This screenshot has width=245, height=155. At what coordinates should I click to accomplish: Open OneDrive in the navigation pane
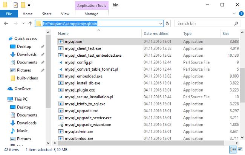point(22,89)
